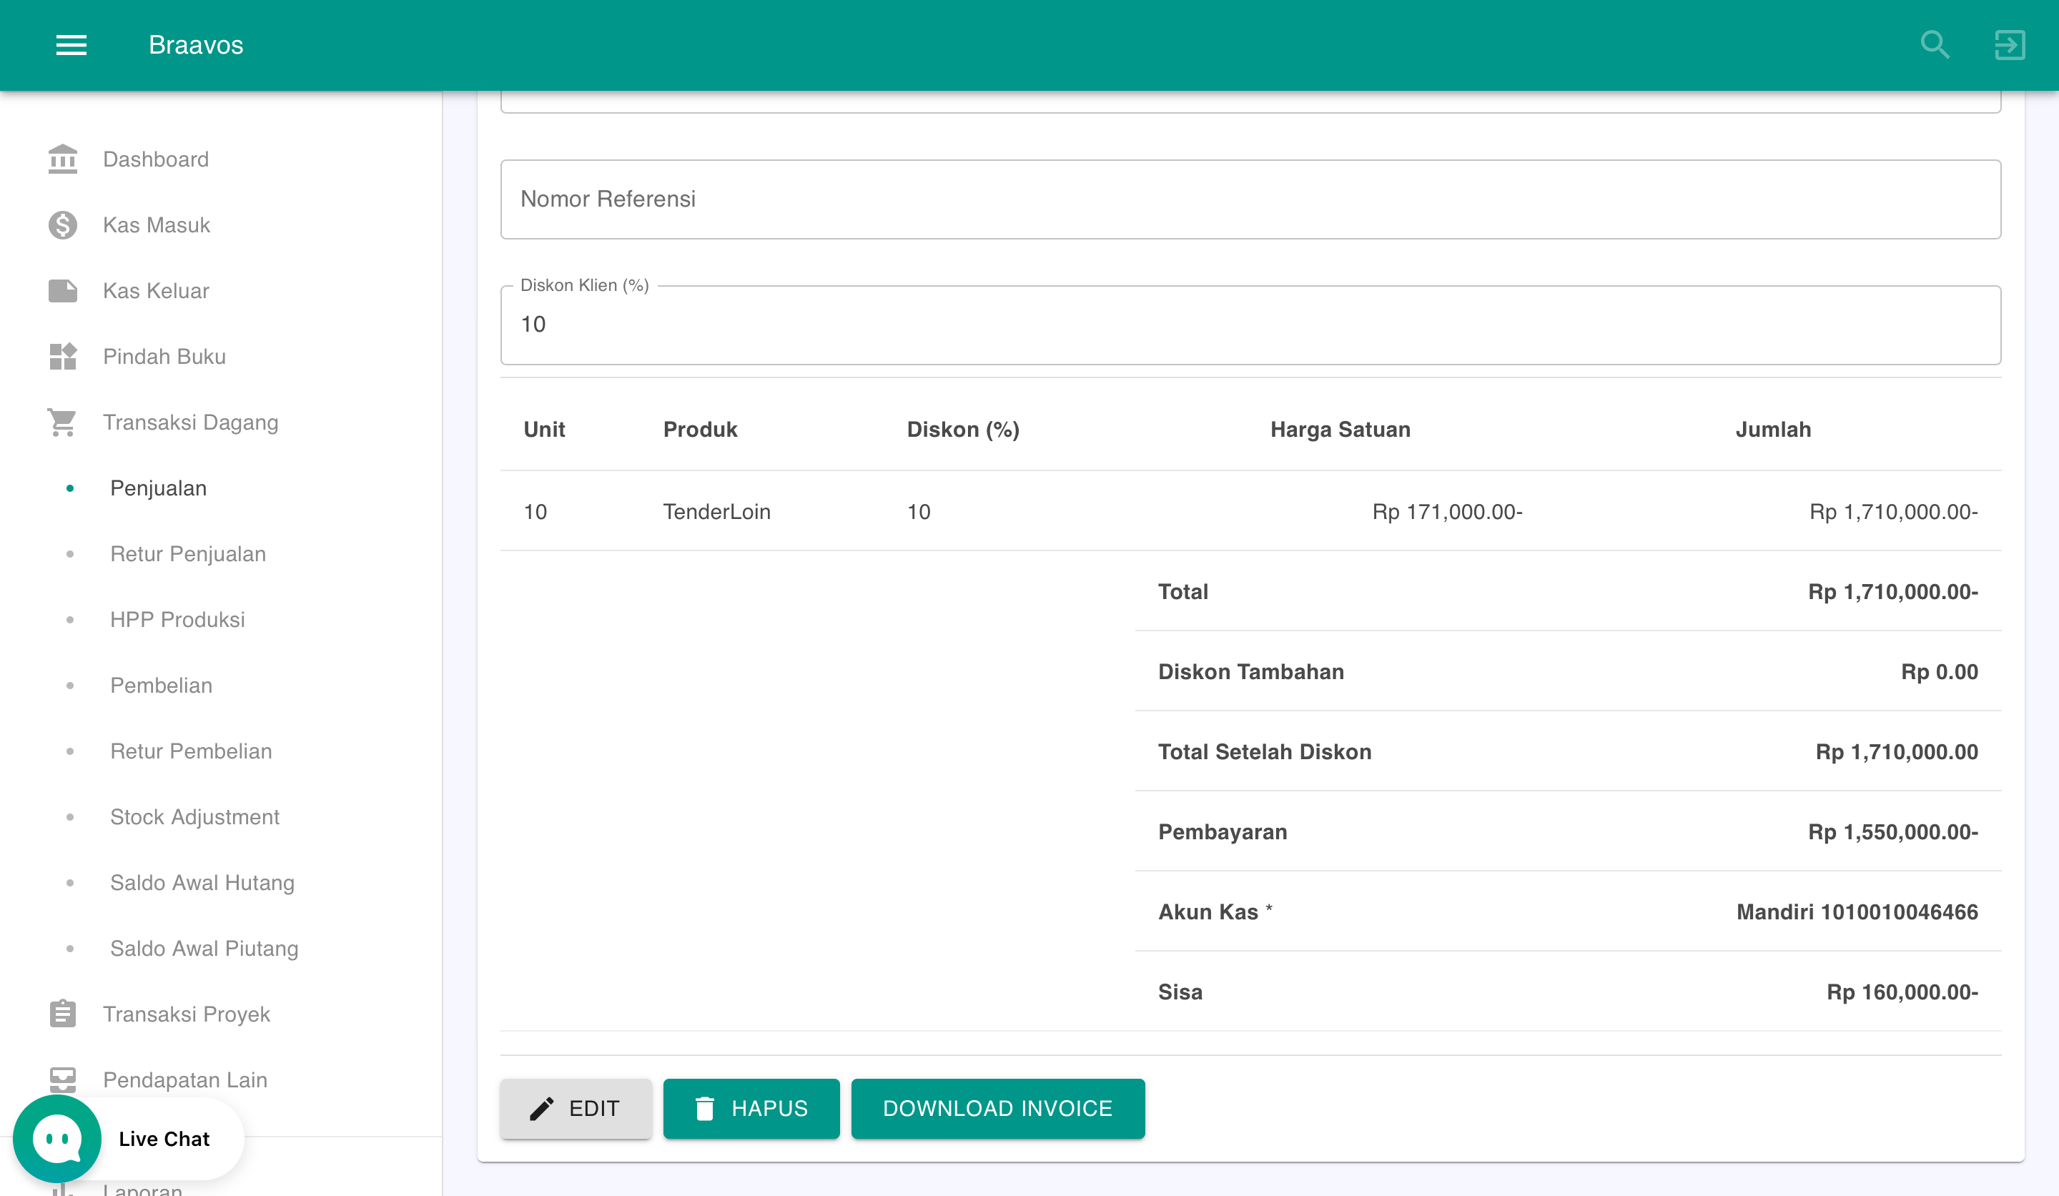The width and height of the screenshot is (2059, 1196).
Task: Open Stock Adjustment from the sidebar
Action: (x=194, y=816)
